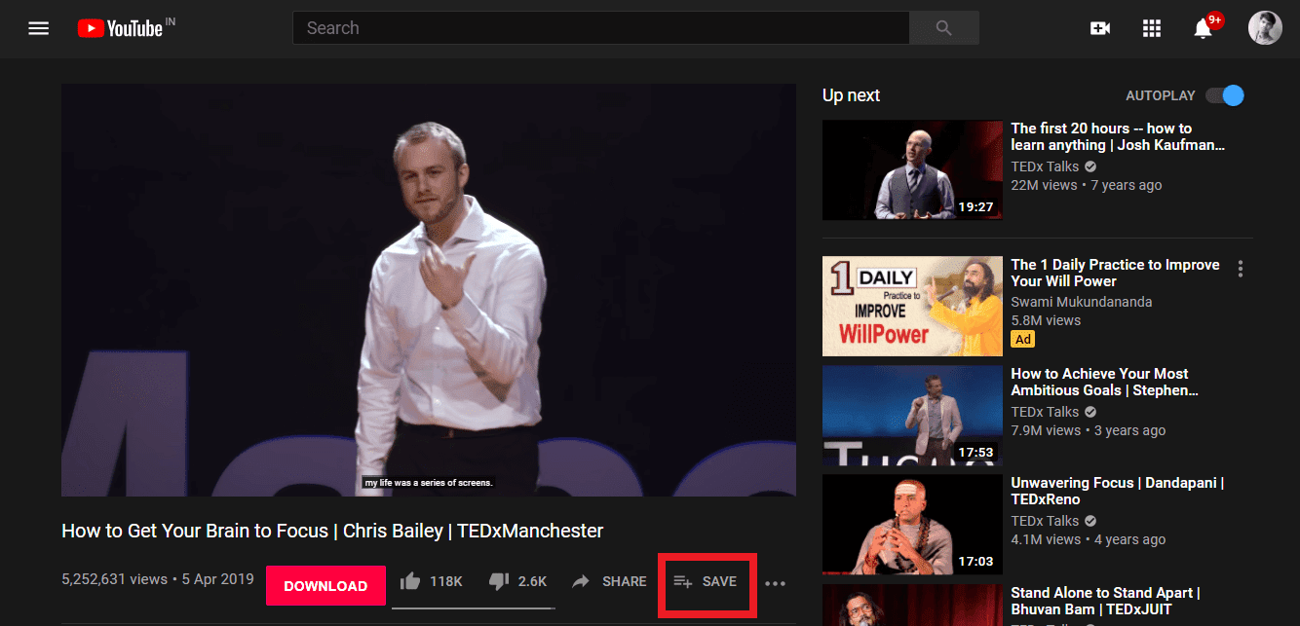Click the main video player area

[x=429, y=290]
